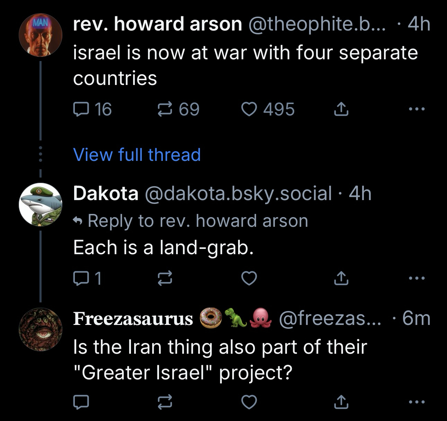This screenshot has height=421, width=447.
Task: Open Dakota's shark avatar profile
Action: 40,205
